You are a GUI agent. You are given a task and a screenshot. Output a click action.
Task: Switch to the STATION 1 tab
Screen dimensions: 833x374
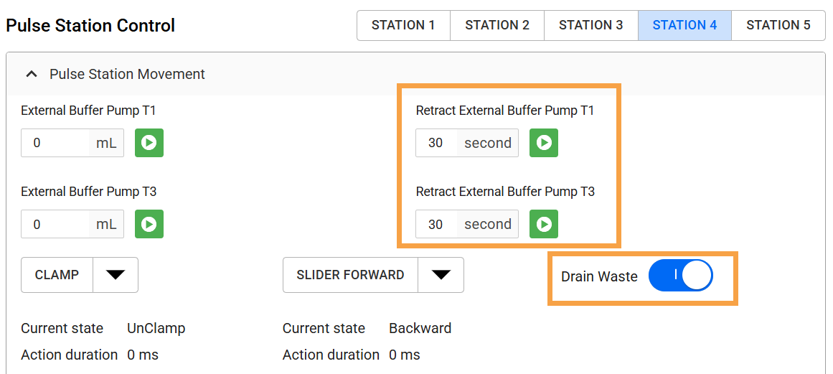pos(403,25)
